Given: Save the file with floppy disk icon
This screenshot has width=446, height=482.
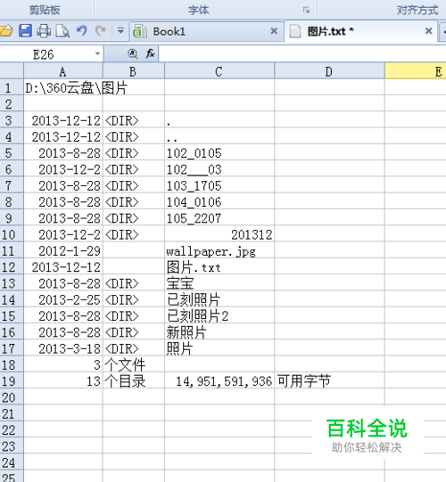Looking at the screenshot, I should 25,31.
